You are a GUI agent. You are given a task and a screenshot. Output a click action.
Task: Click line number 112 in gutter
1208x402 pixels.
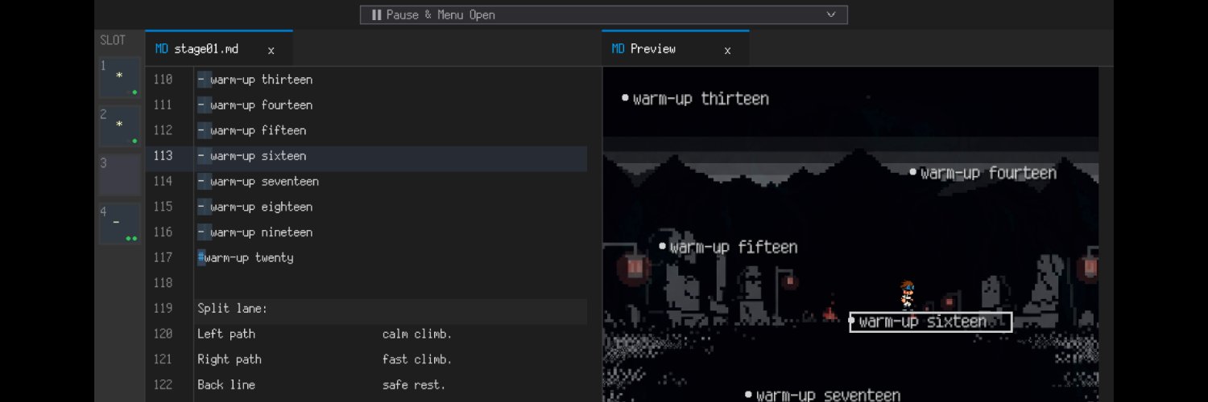click(163, 130)
